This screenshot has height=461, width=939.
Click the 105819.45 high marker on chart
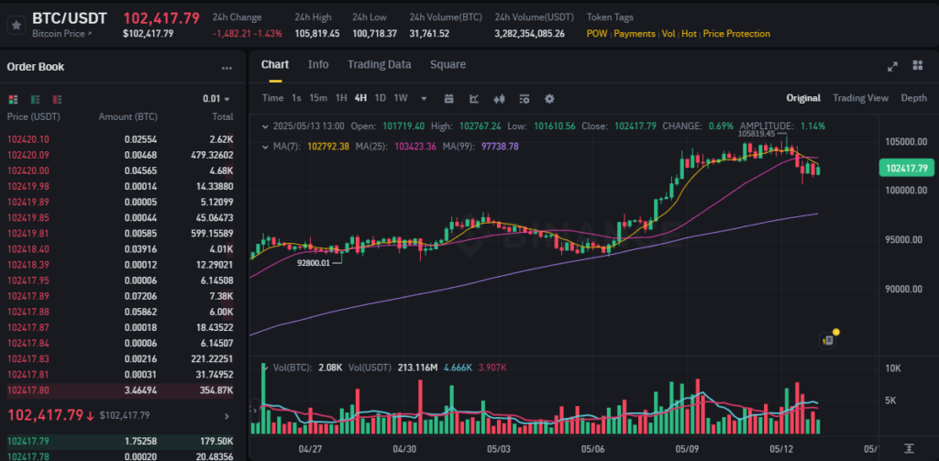tap(757, 134)
